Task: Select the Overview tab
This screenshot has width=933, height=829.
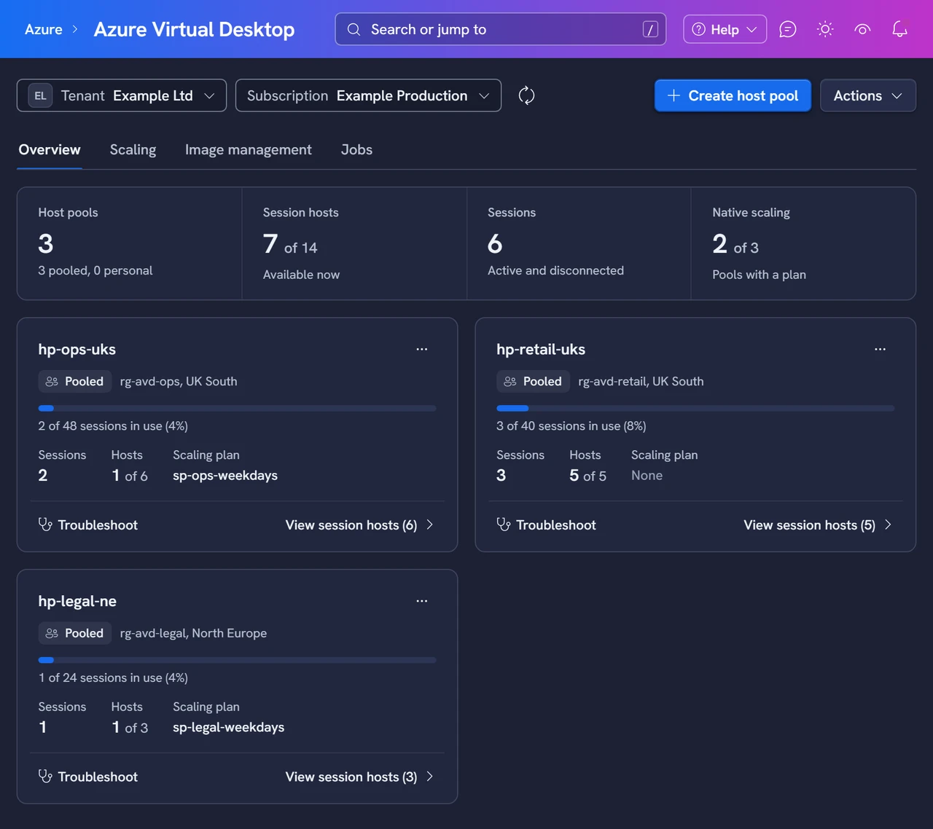Action: (50, 149)
